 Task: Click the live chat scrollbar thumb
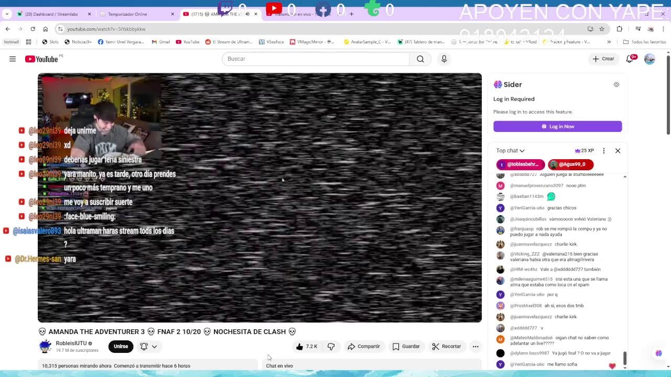pos(625,359)
